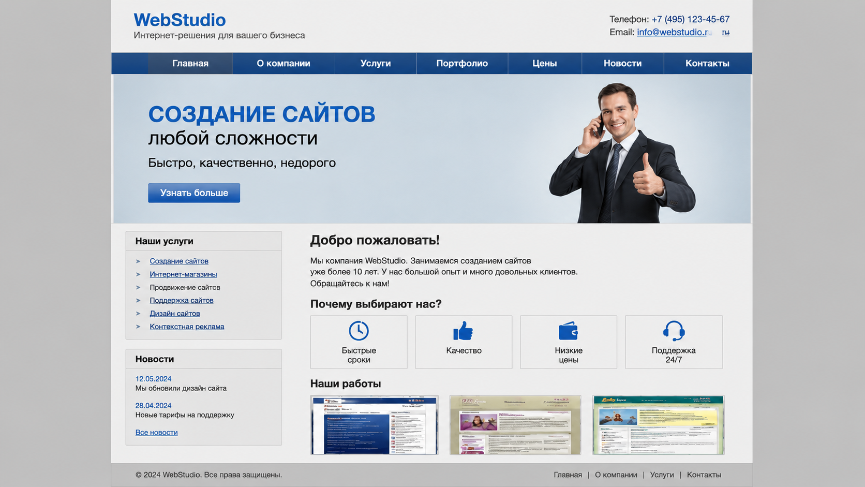Click the Добро пожаловать! heading

(375, 240)
